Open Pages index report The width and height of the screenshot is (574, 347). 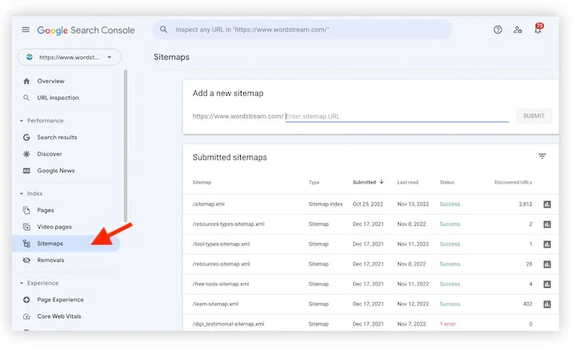45,211
